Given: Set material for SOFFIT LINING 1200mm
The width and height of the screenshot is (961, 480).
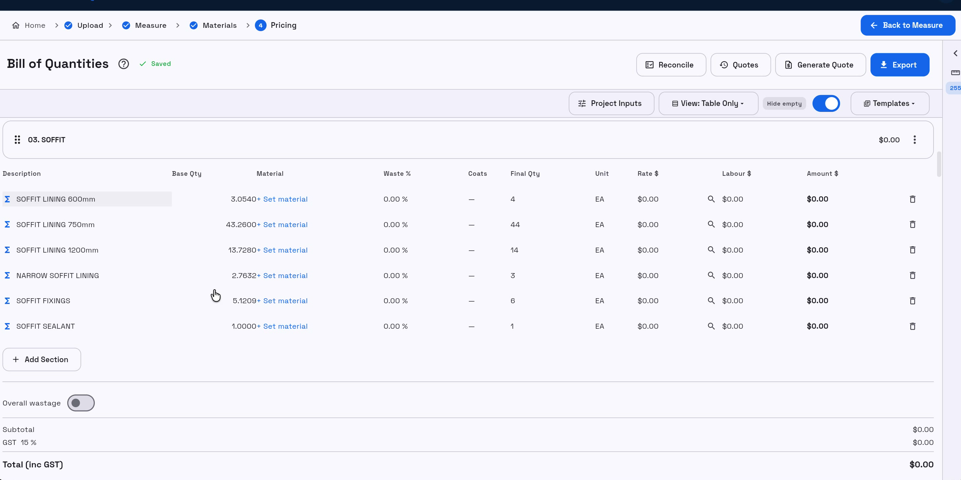Looking at the screenshot, I should 282,250.
